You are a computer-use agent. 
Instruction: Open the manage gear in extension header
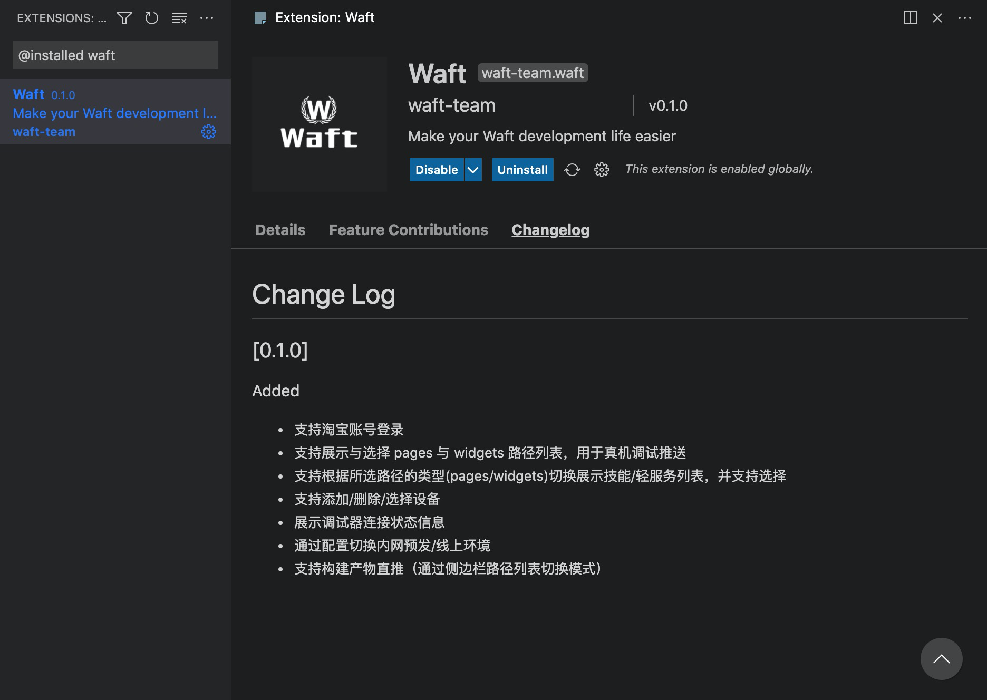[x=602, y=170]
